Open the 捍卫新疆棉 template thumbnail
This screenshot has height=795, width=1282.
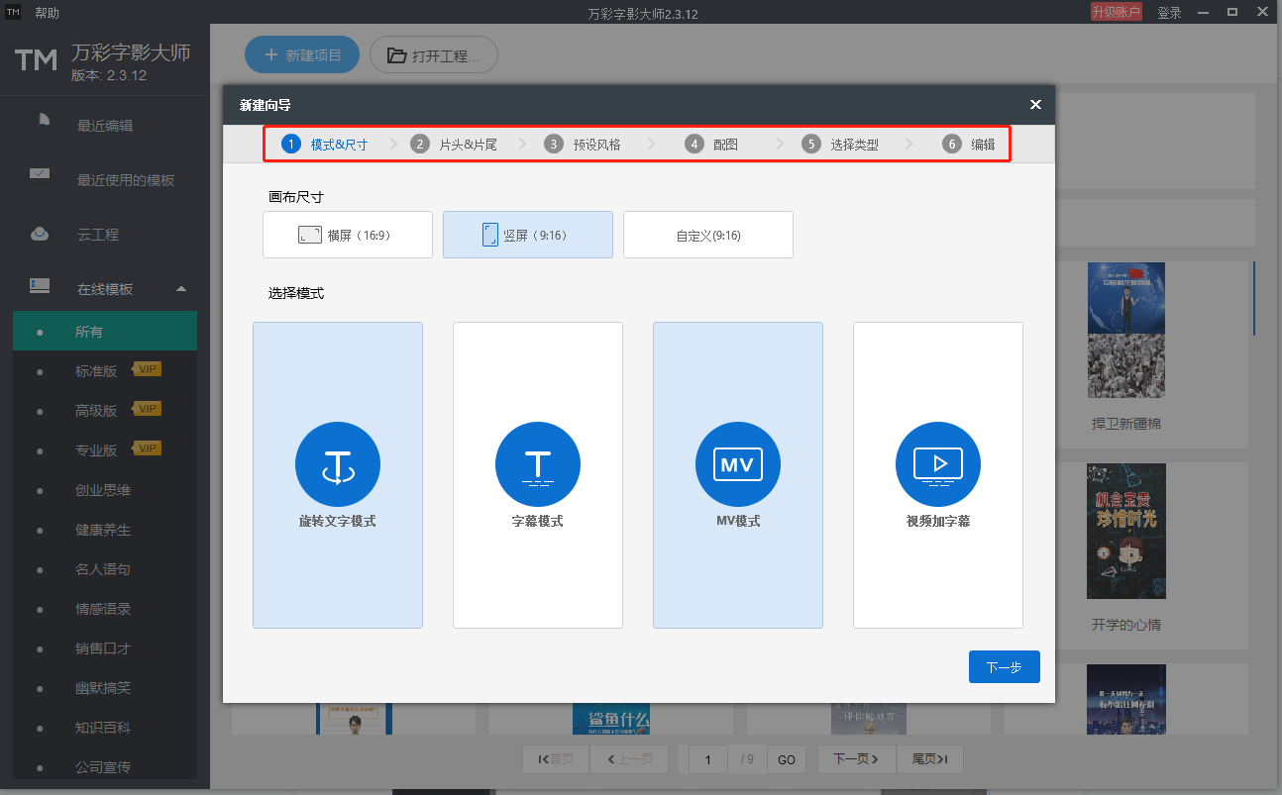pos(1126,330)
